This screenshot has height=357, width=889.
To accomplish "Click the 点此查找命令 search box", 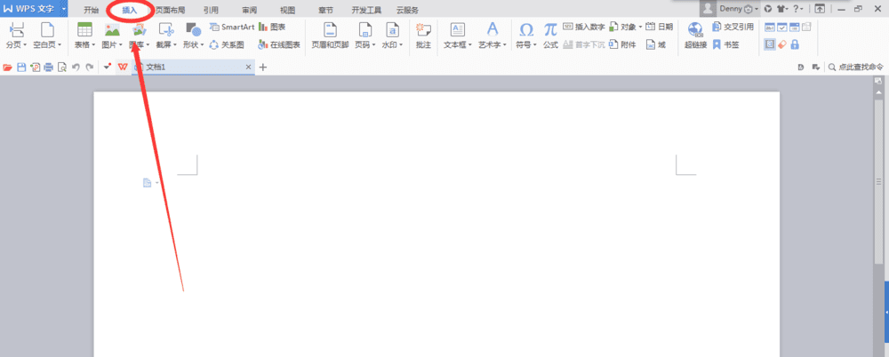I will (x=855, y=67).
